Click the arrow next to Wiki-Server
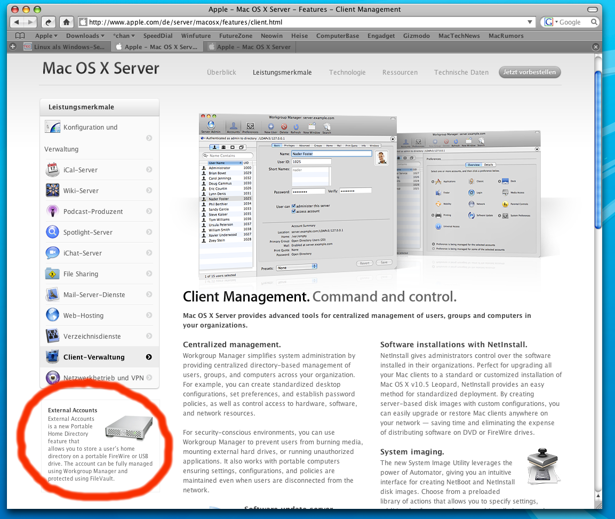The image size is (615, 519). pyautogui.click(x=149, y=190)
